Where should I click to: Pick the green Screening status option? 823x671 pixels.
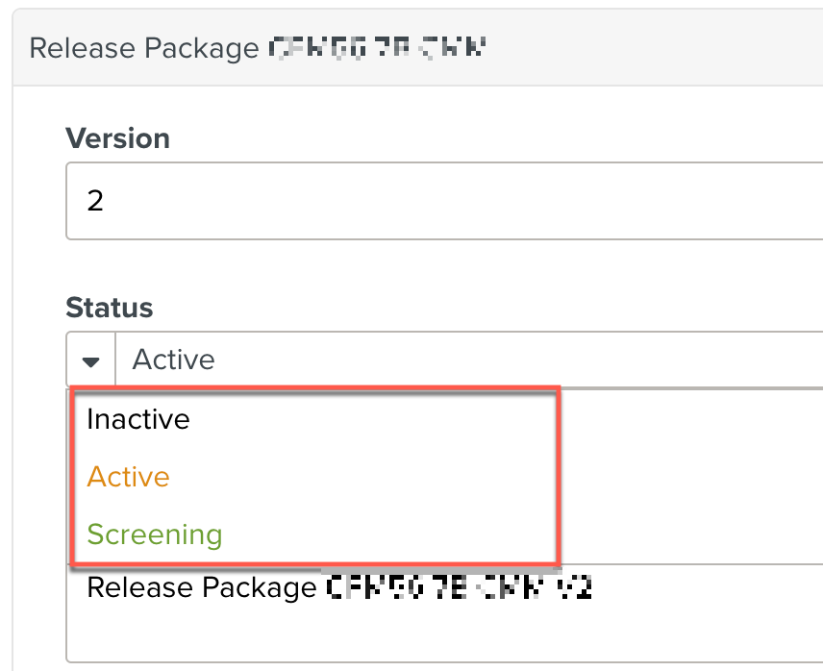155,534
